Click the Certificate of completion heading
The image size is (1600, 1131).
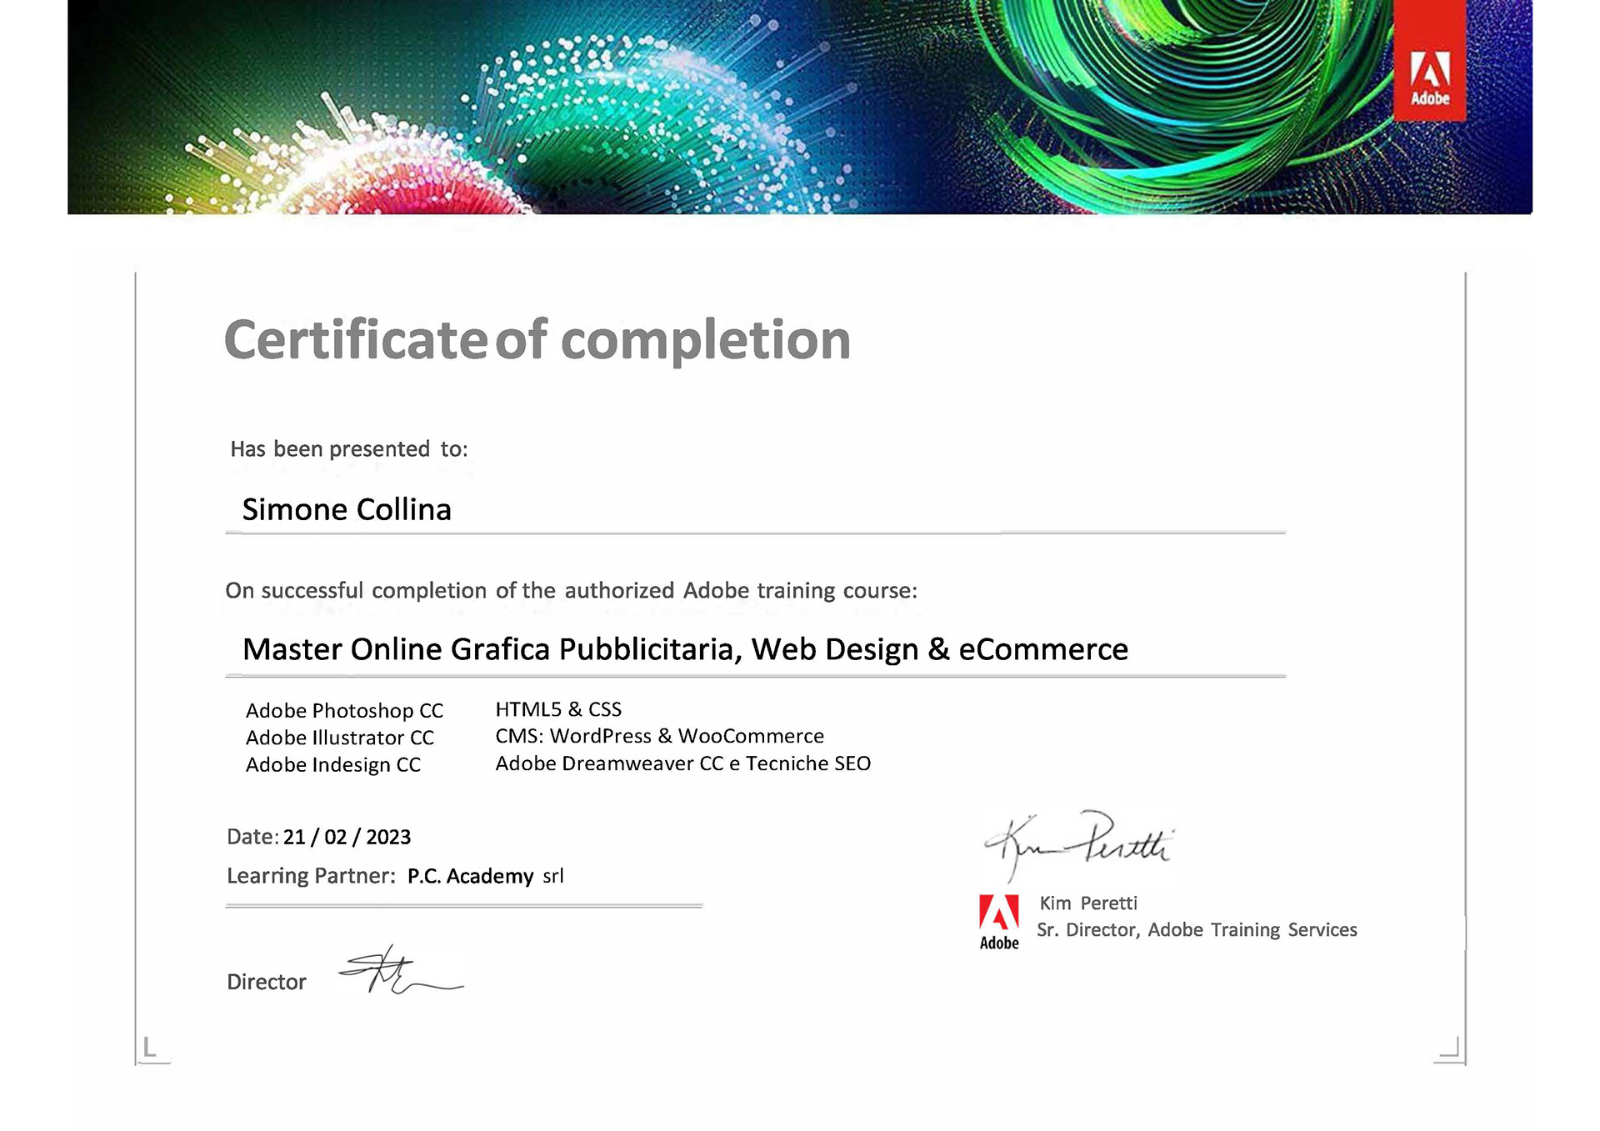[x=537, y=340]
